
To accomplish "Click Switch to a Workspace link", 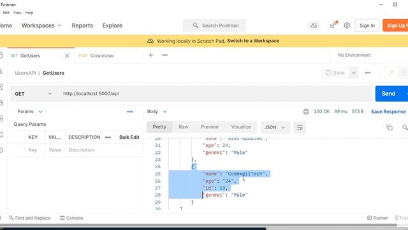I will [253, 41].
